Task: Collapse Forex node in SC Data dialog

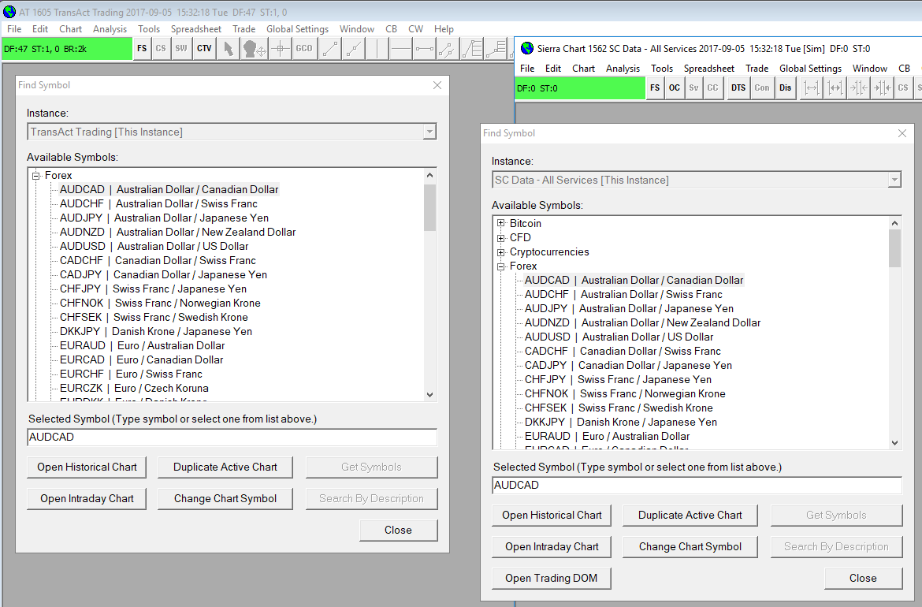Action: click(501, 266)
